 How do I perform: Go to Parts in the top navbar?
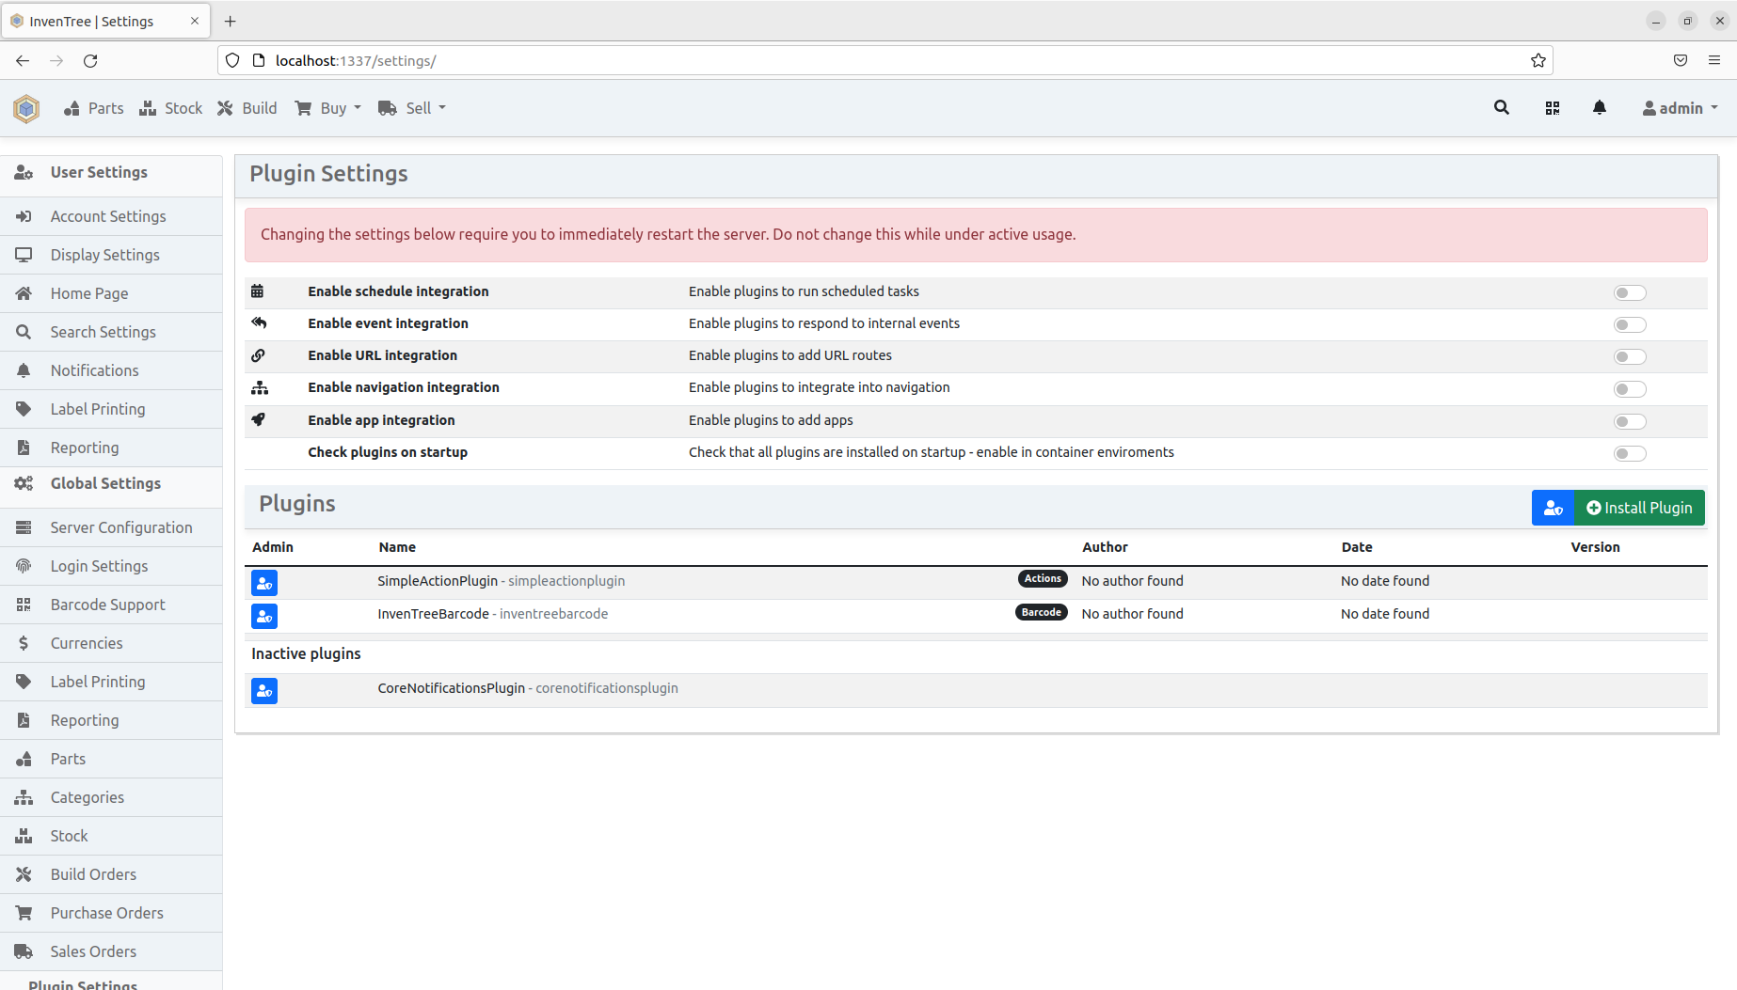tap(94, 108)
